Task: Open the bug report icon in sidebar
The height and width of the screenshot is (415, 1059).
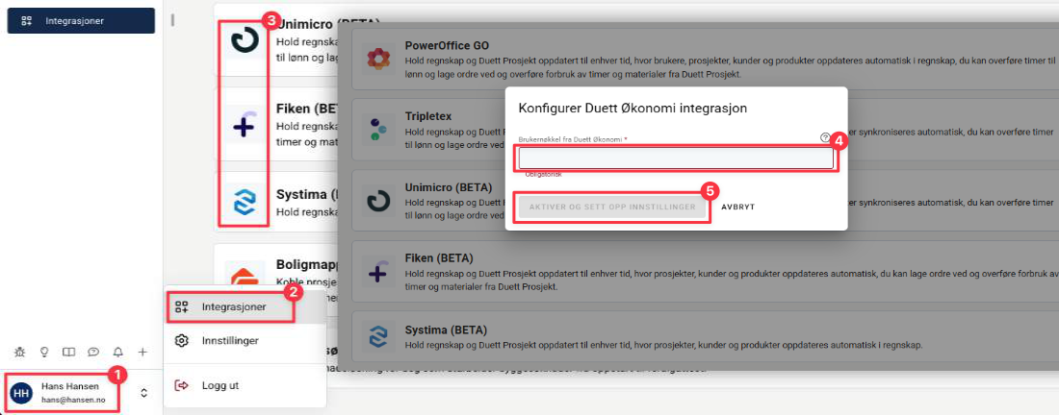Action: coord(19,352)
